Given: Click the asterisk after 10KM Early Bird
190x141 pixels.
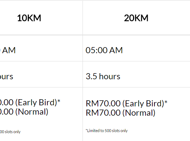Looking at the screenshot, I should pos(59,101).
